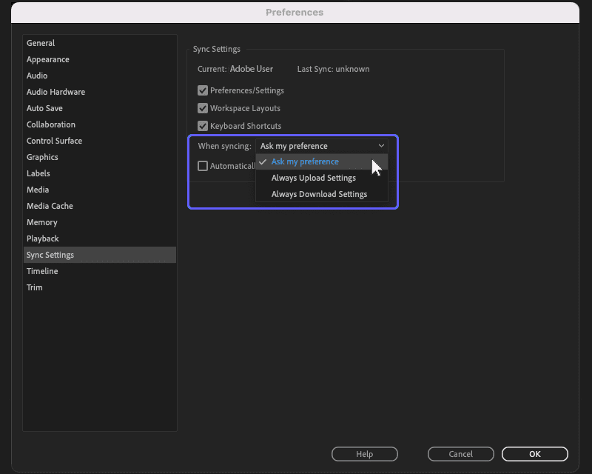Confirm preferences with OK button
The width and height of the screenshot is (592, 474).
(534, 454)
